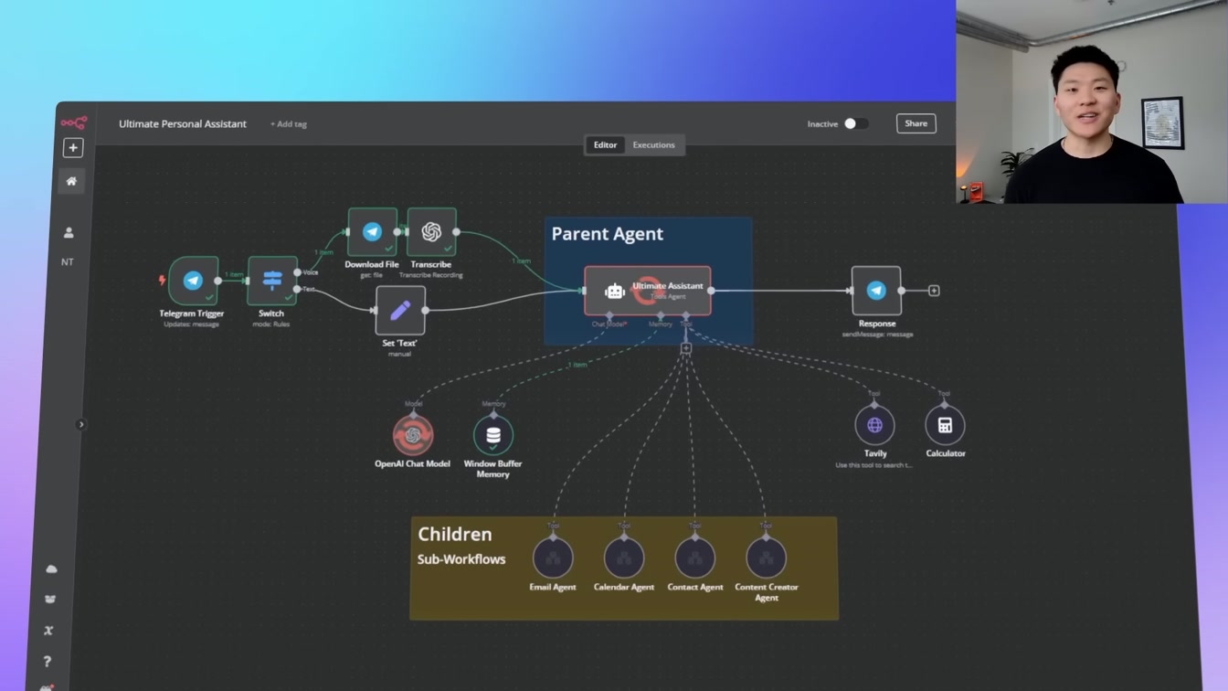Click the OpenAI Chat Model label
This screenshot has height=691, width=1228.
412,464
